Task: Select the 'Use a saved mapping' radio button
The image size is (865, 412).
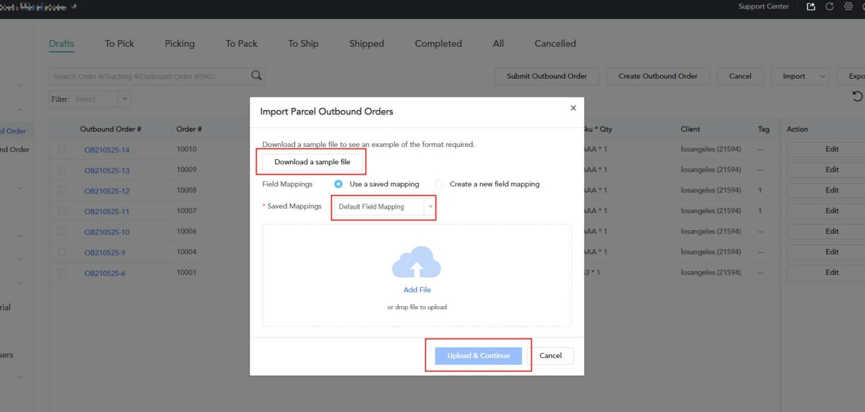Action: pos(338,183)
